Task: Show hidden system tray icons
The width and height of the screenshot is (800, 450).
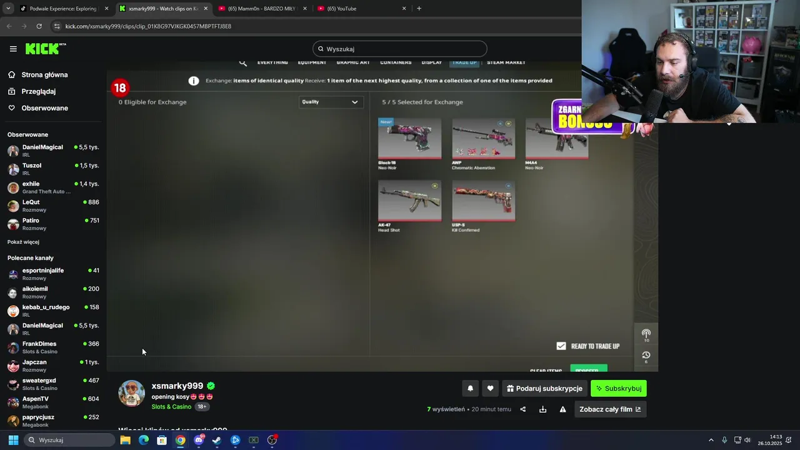Action: click(711, 440)
